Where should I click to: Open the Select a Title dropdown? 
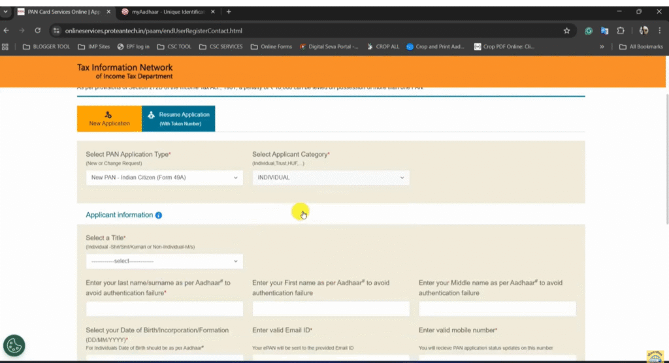pos(164,261)
